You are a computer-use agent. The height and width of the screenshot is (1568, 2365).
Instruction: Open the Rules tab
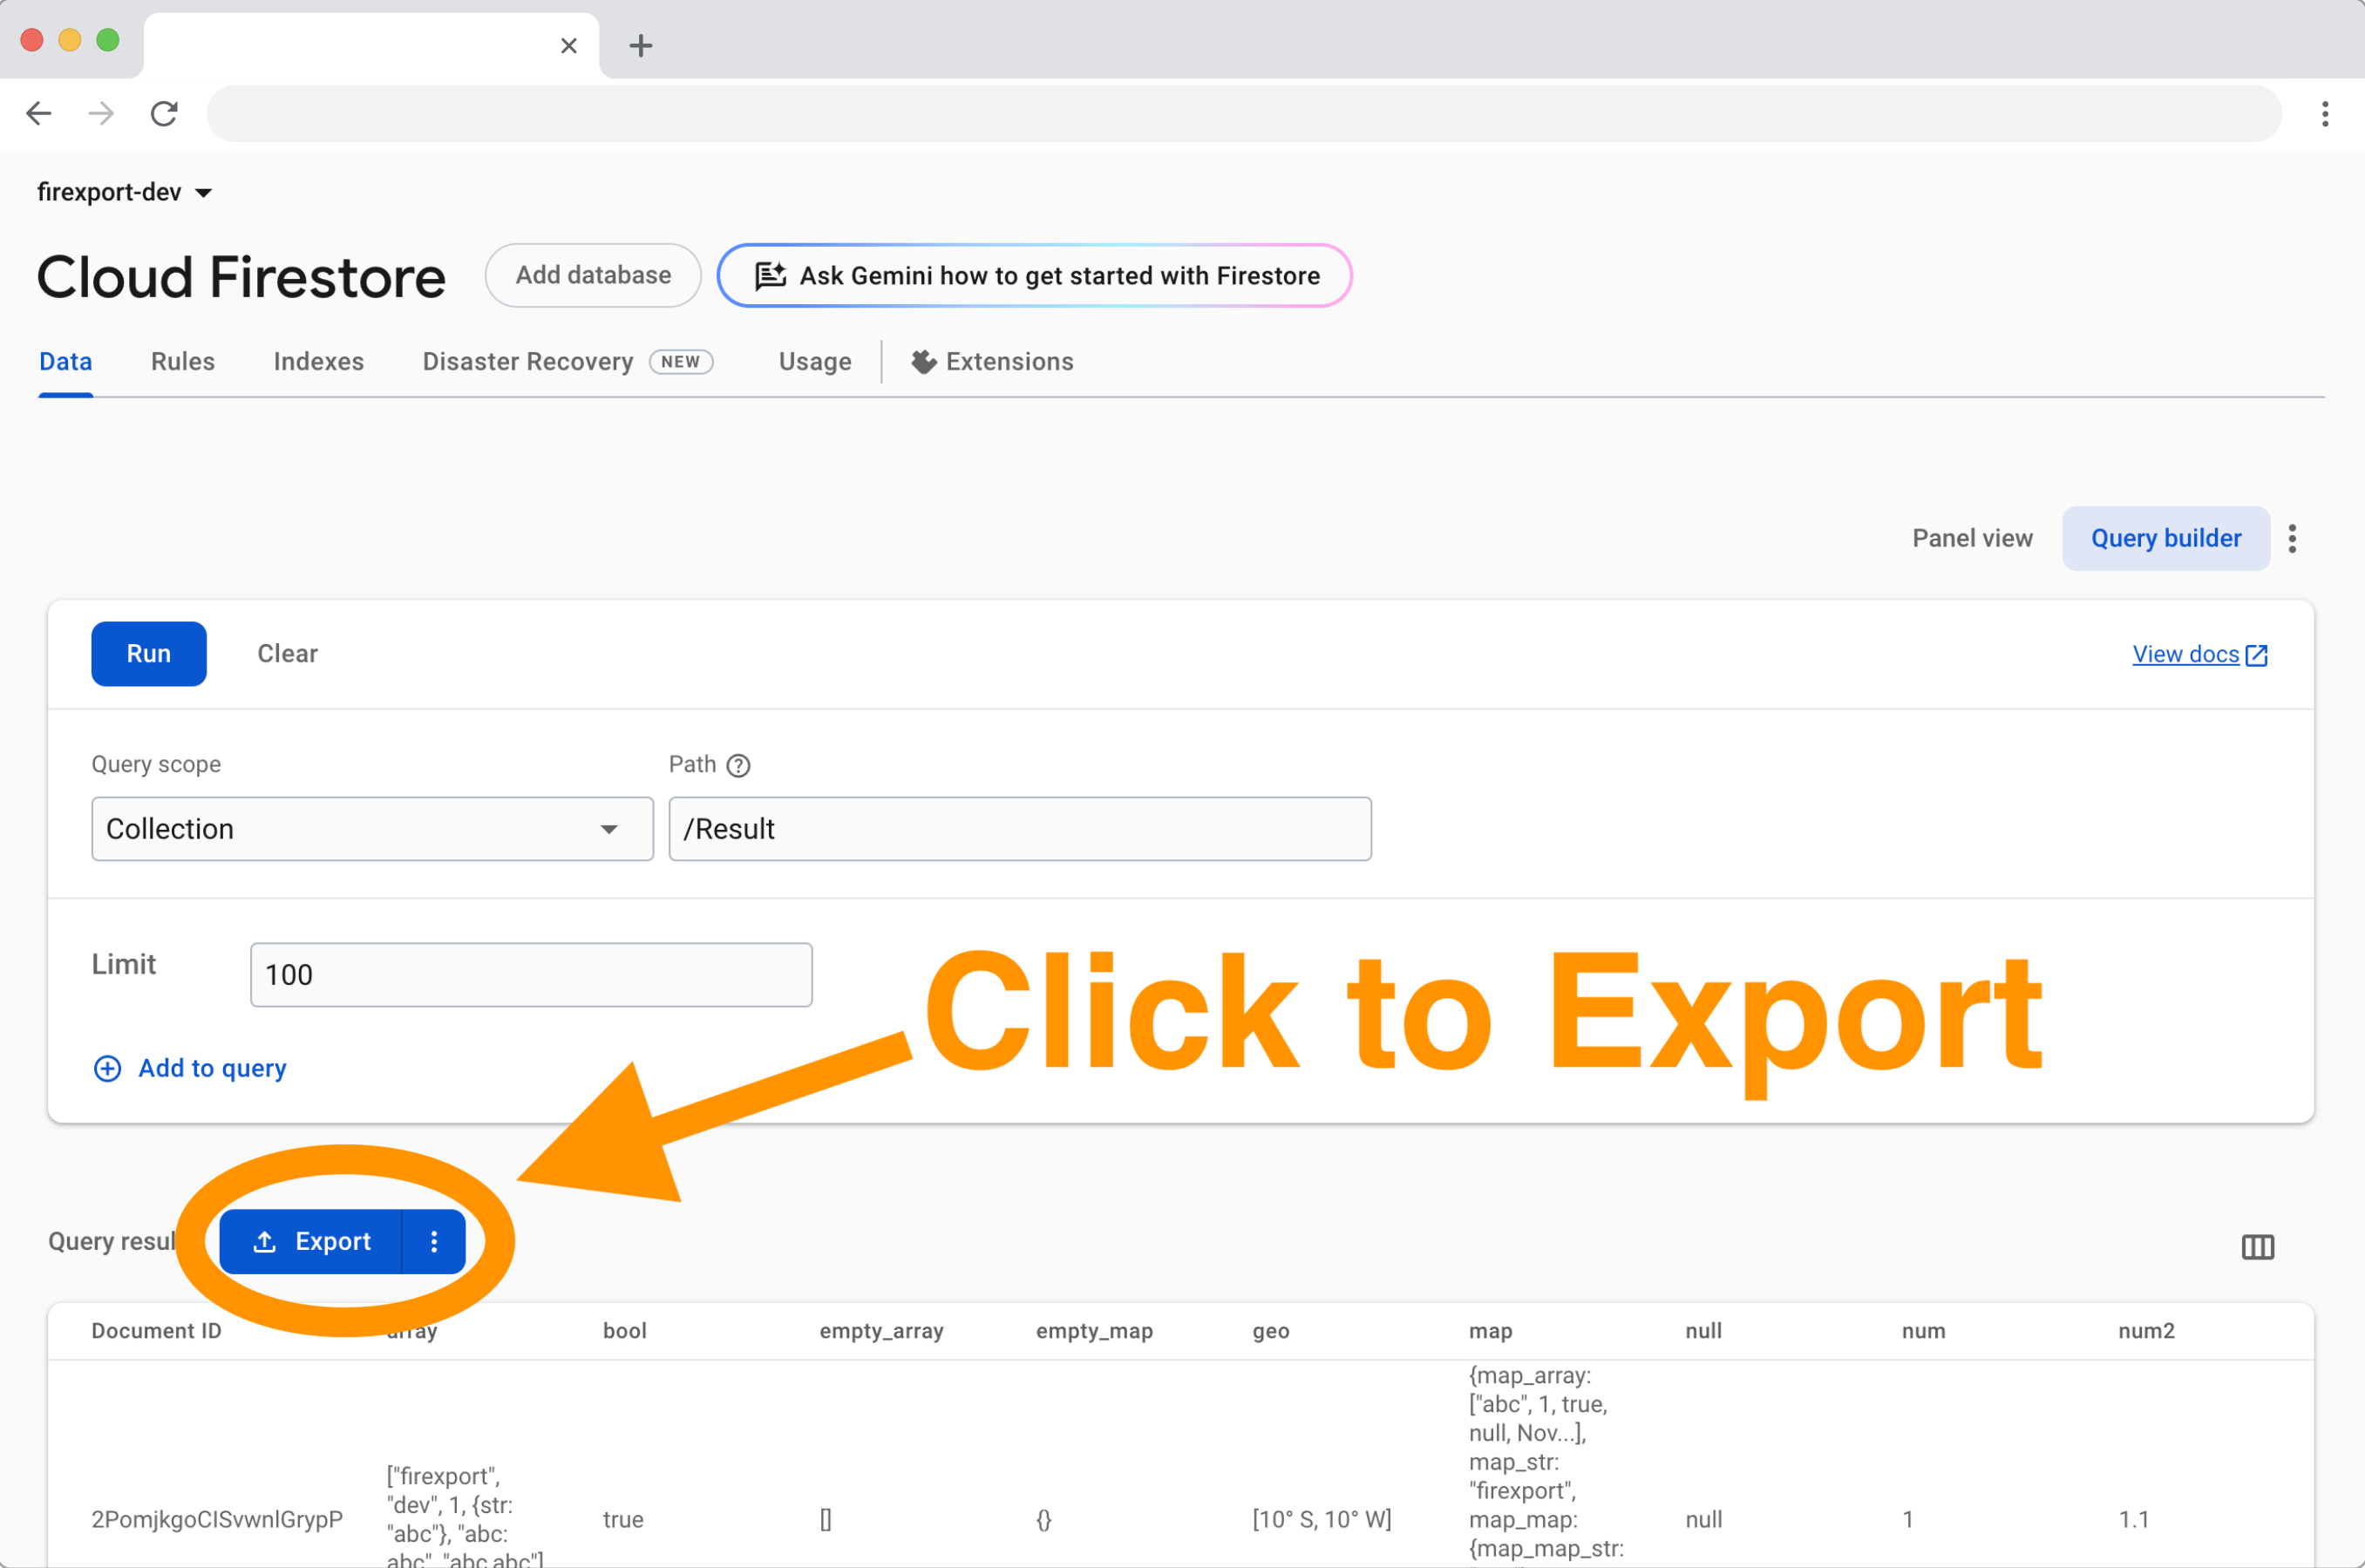click(182, 363)
